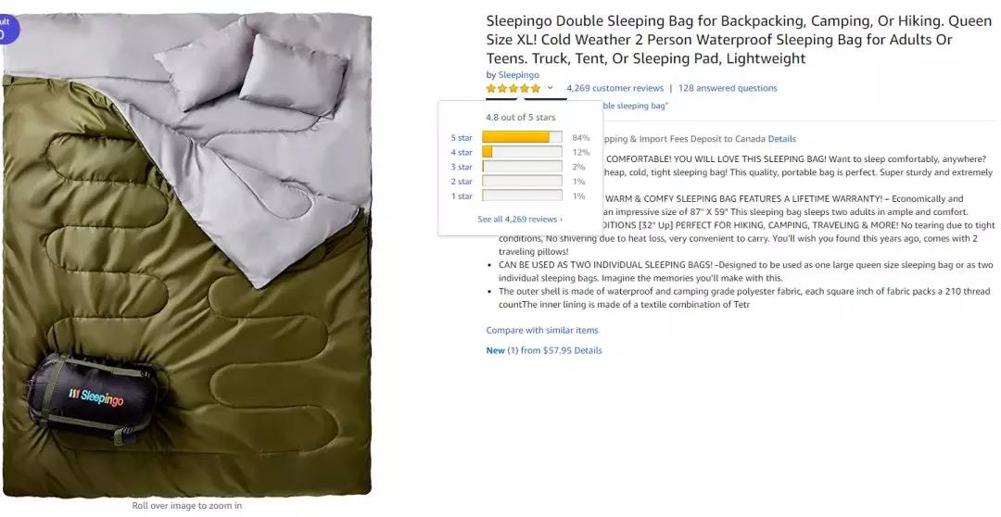Click Compare with similar items
This screenshot has width=1001, height=517.
[542, 330]
